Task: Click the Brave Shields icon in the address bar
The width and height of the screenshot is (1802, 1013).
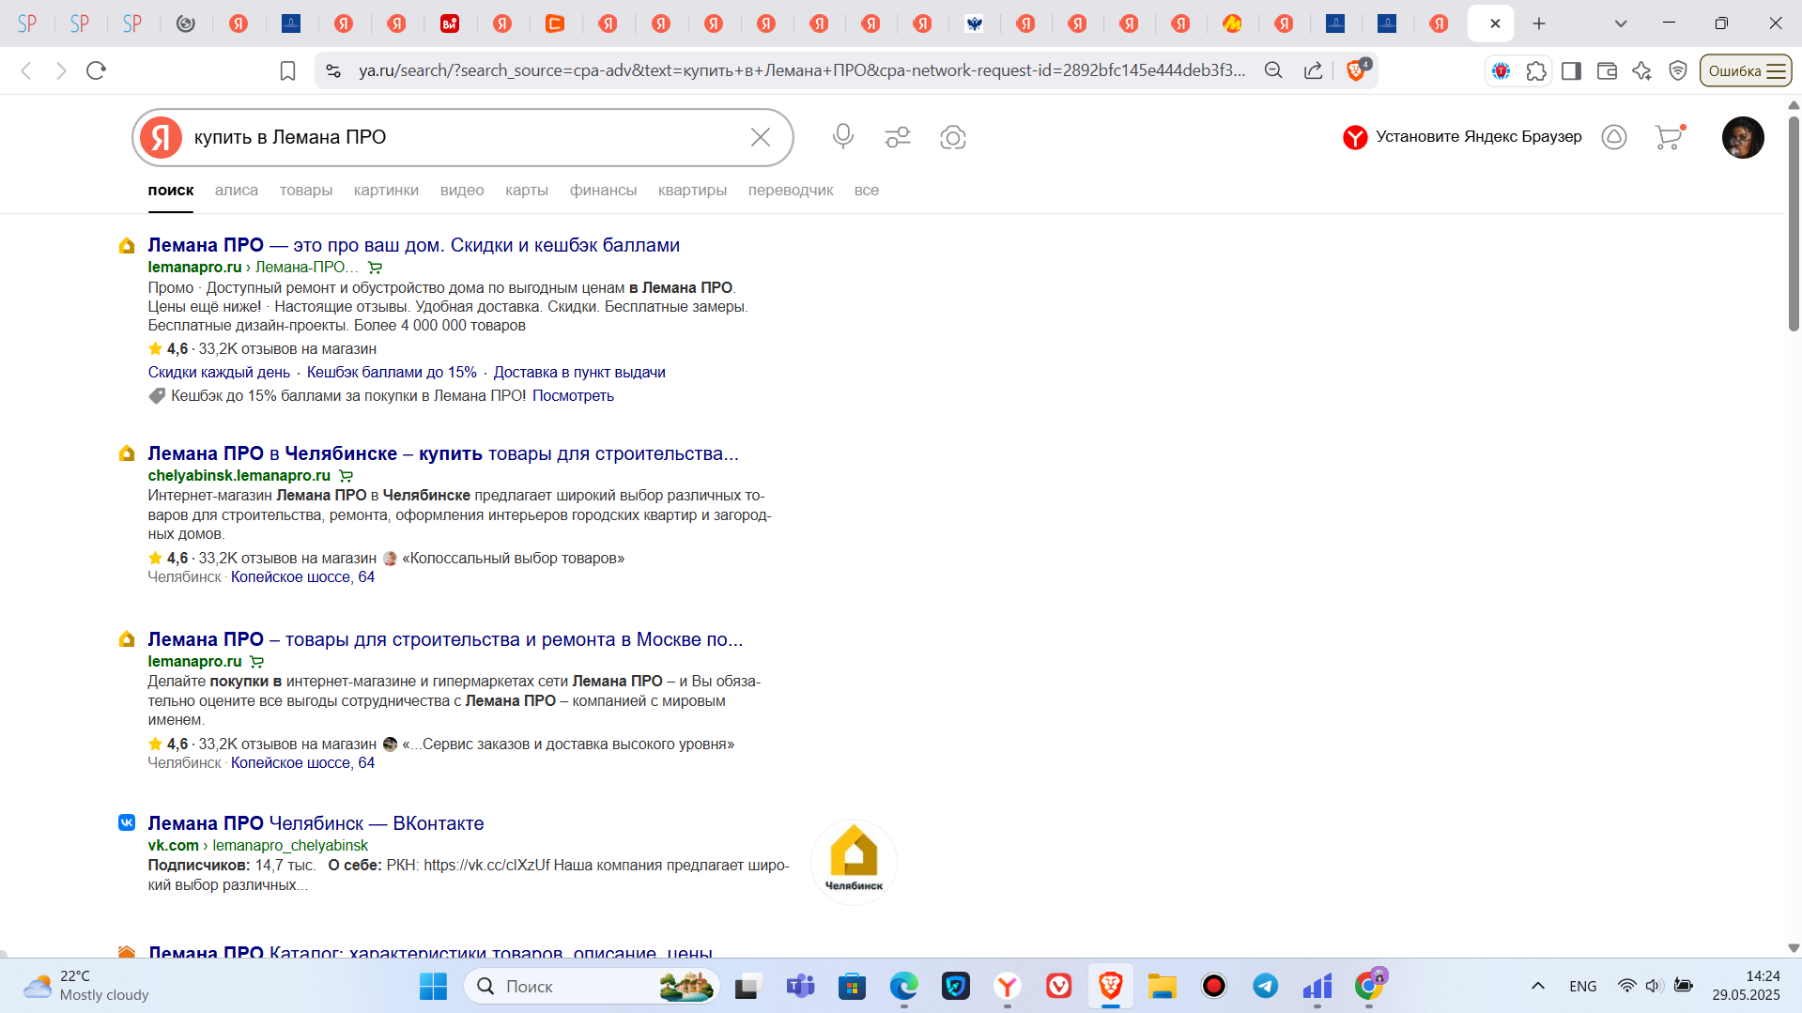Action: click(1357, 70)
